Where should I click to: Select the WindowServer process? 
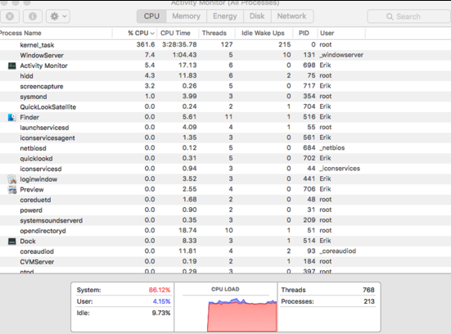(42, 55)
